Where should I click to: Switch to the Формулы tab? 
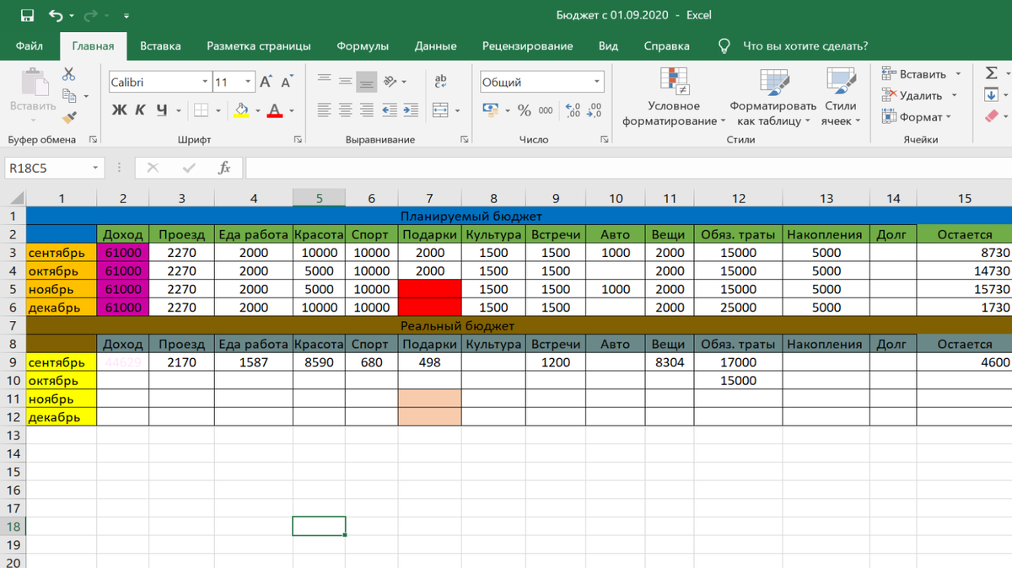coord(363,46)
